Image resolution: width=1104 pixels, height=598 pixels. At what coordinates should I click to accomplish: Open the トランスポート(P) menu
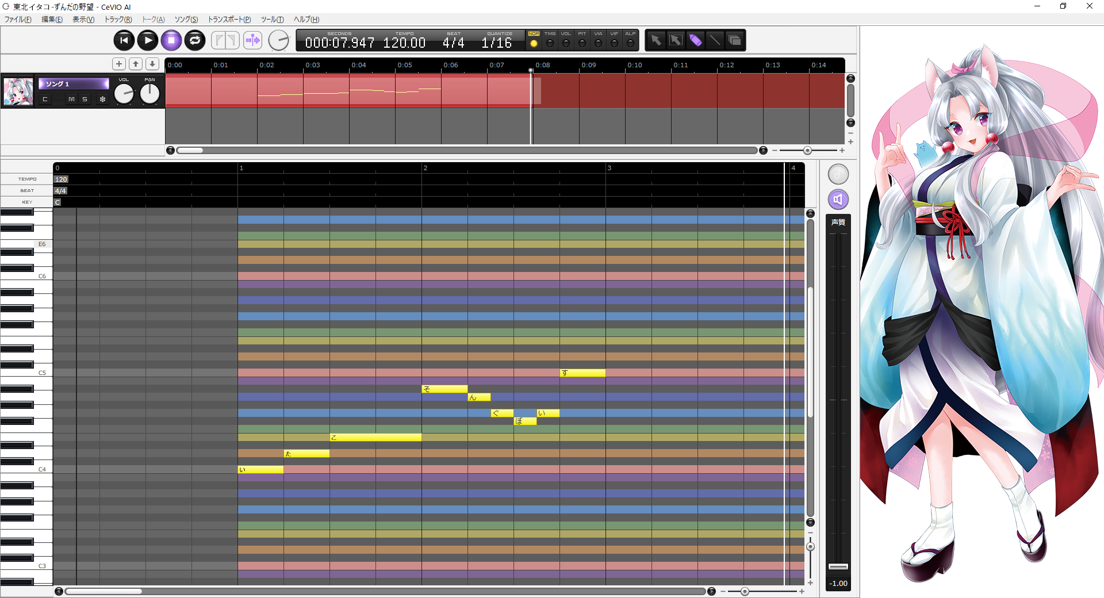pyautogui.click(x=229, y=20)
